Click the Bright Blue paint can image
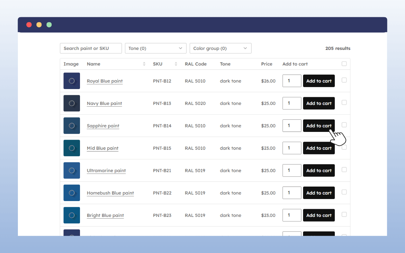 coord(72,215)
